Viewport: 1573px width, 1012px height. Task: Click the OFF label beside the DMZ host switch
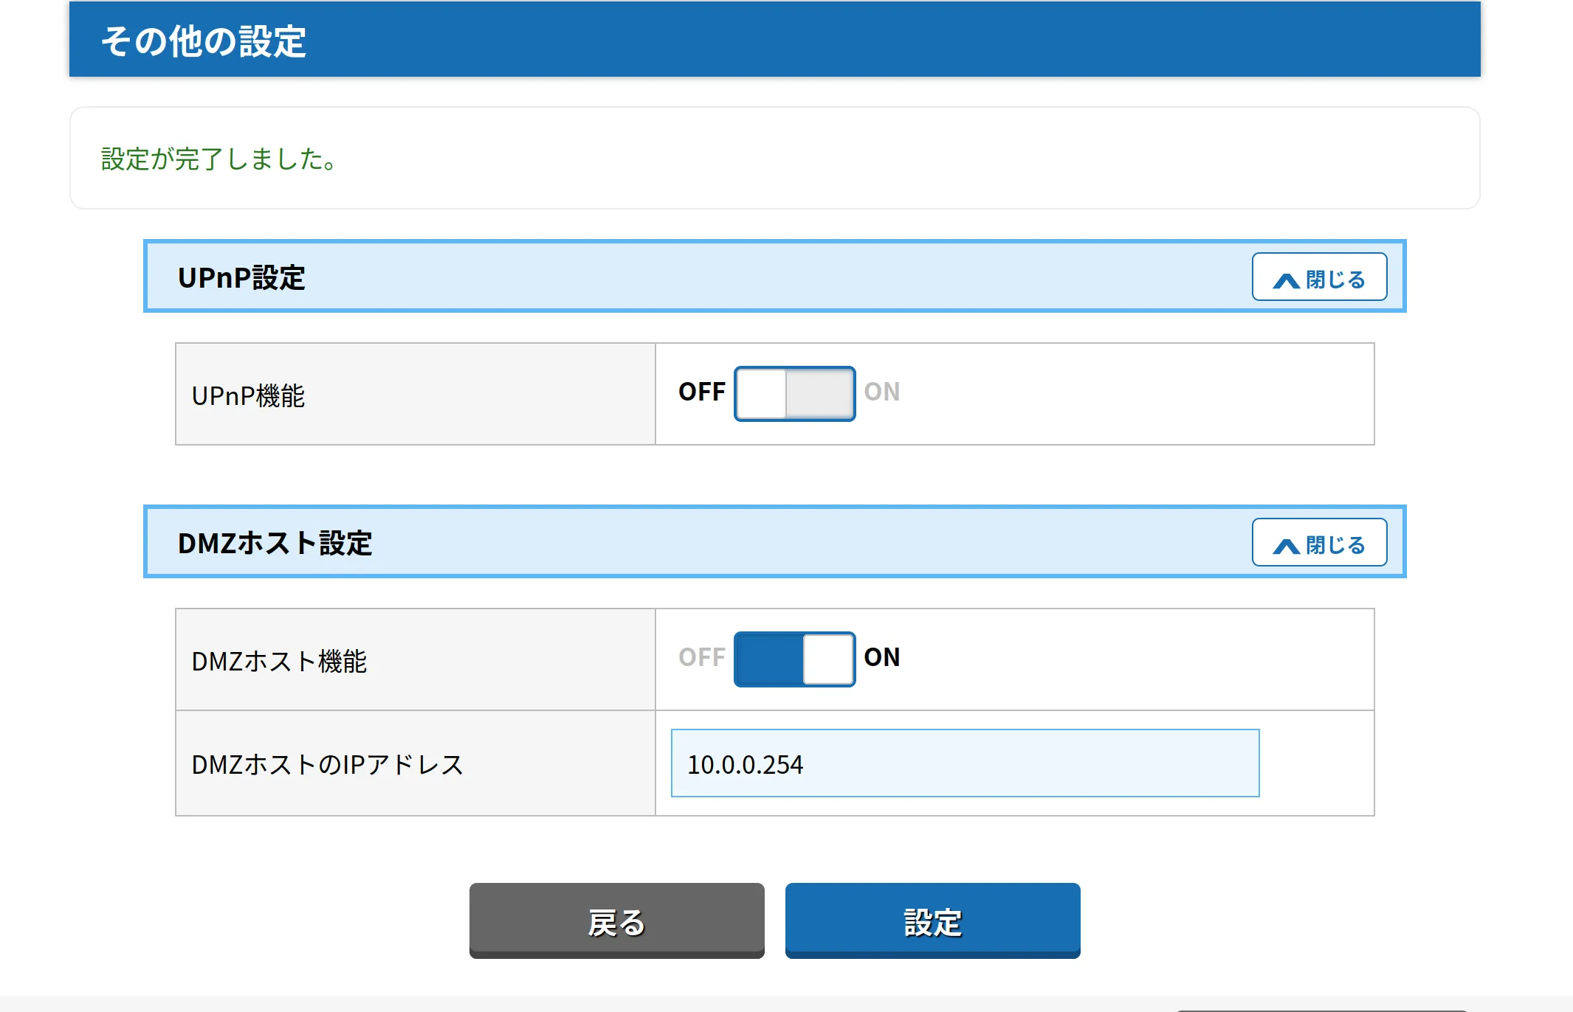pos(701,657)
